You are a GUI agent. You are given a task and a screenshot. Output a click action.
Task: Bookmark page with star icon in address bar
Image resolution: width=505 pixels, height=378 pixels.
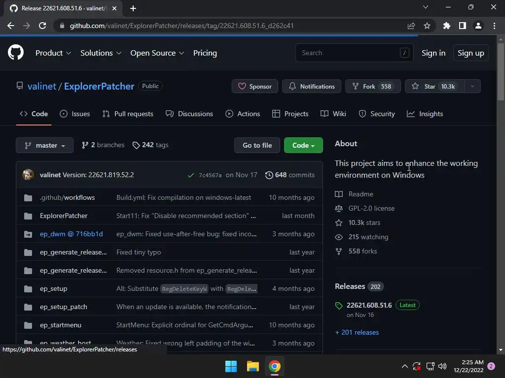pyautogui.click(x=427, y=26)
